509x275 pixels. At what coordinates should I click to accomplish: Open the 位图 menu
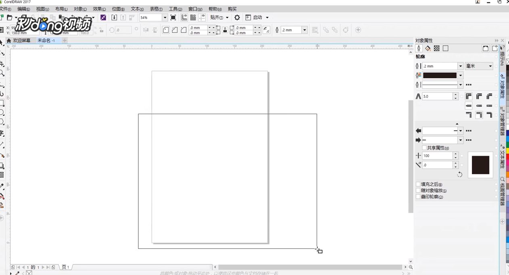pos(118,9)
